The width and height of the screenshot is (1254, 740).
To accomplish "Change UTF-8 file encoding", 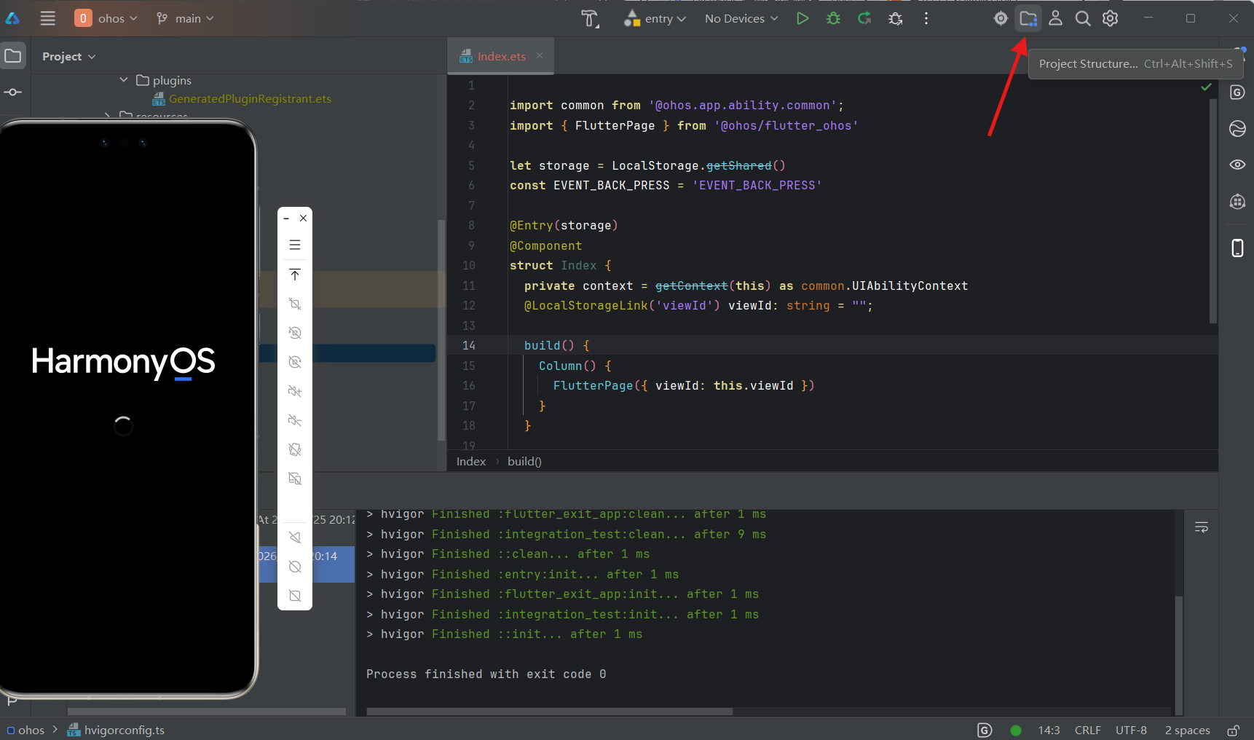I will (x=1131, y=730).
